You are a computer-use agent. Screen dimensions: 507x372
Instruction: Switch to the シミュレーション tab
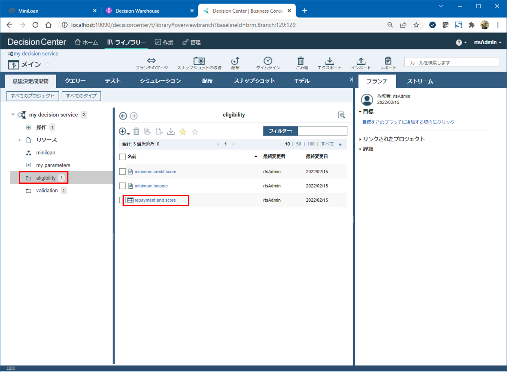coord(160,81)
